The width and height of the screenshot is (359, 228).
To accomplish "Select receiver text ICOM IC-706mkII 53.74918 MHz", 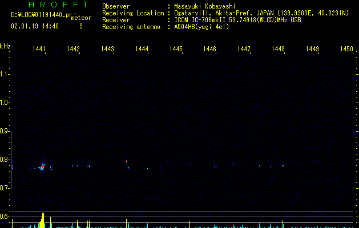I will point(237,20).
